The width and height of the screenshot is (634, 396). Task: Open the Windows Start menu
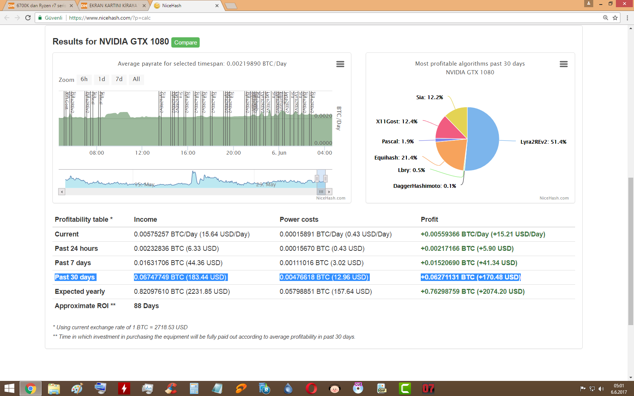(9, 388)
